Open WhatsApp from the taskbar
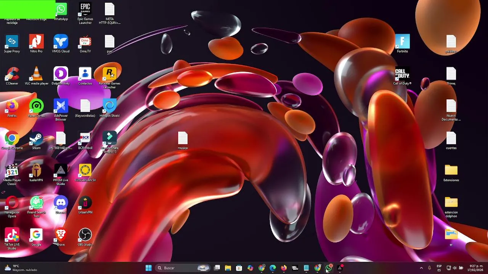488x274 pixels. click(329, 268)
